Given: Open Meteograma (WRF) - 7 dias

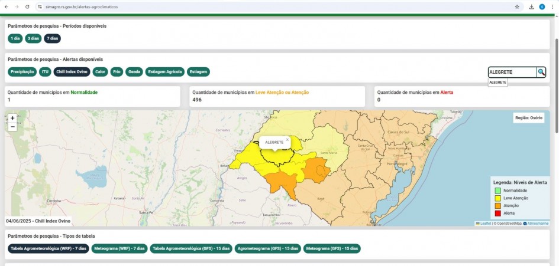Looking at the screenshot, I should click(x=119, y=248).
